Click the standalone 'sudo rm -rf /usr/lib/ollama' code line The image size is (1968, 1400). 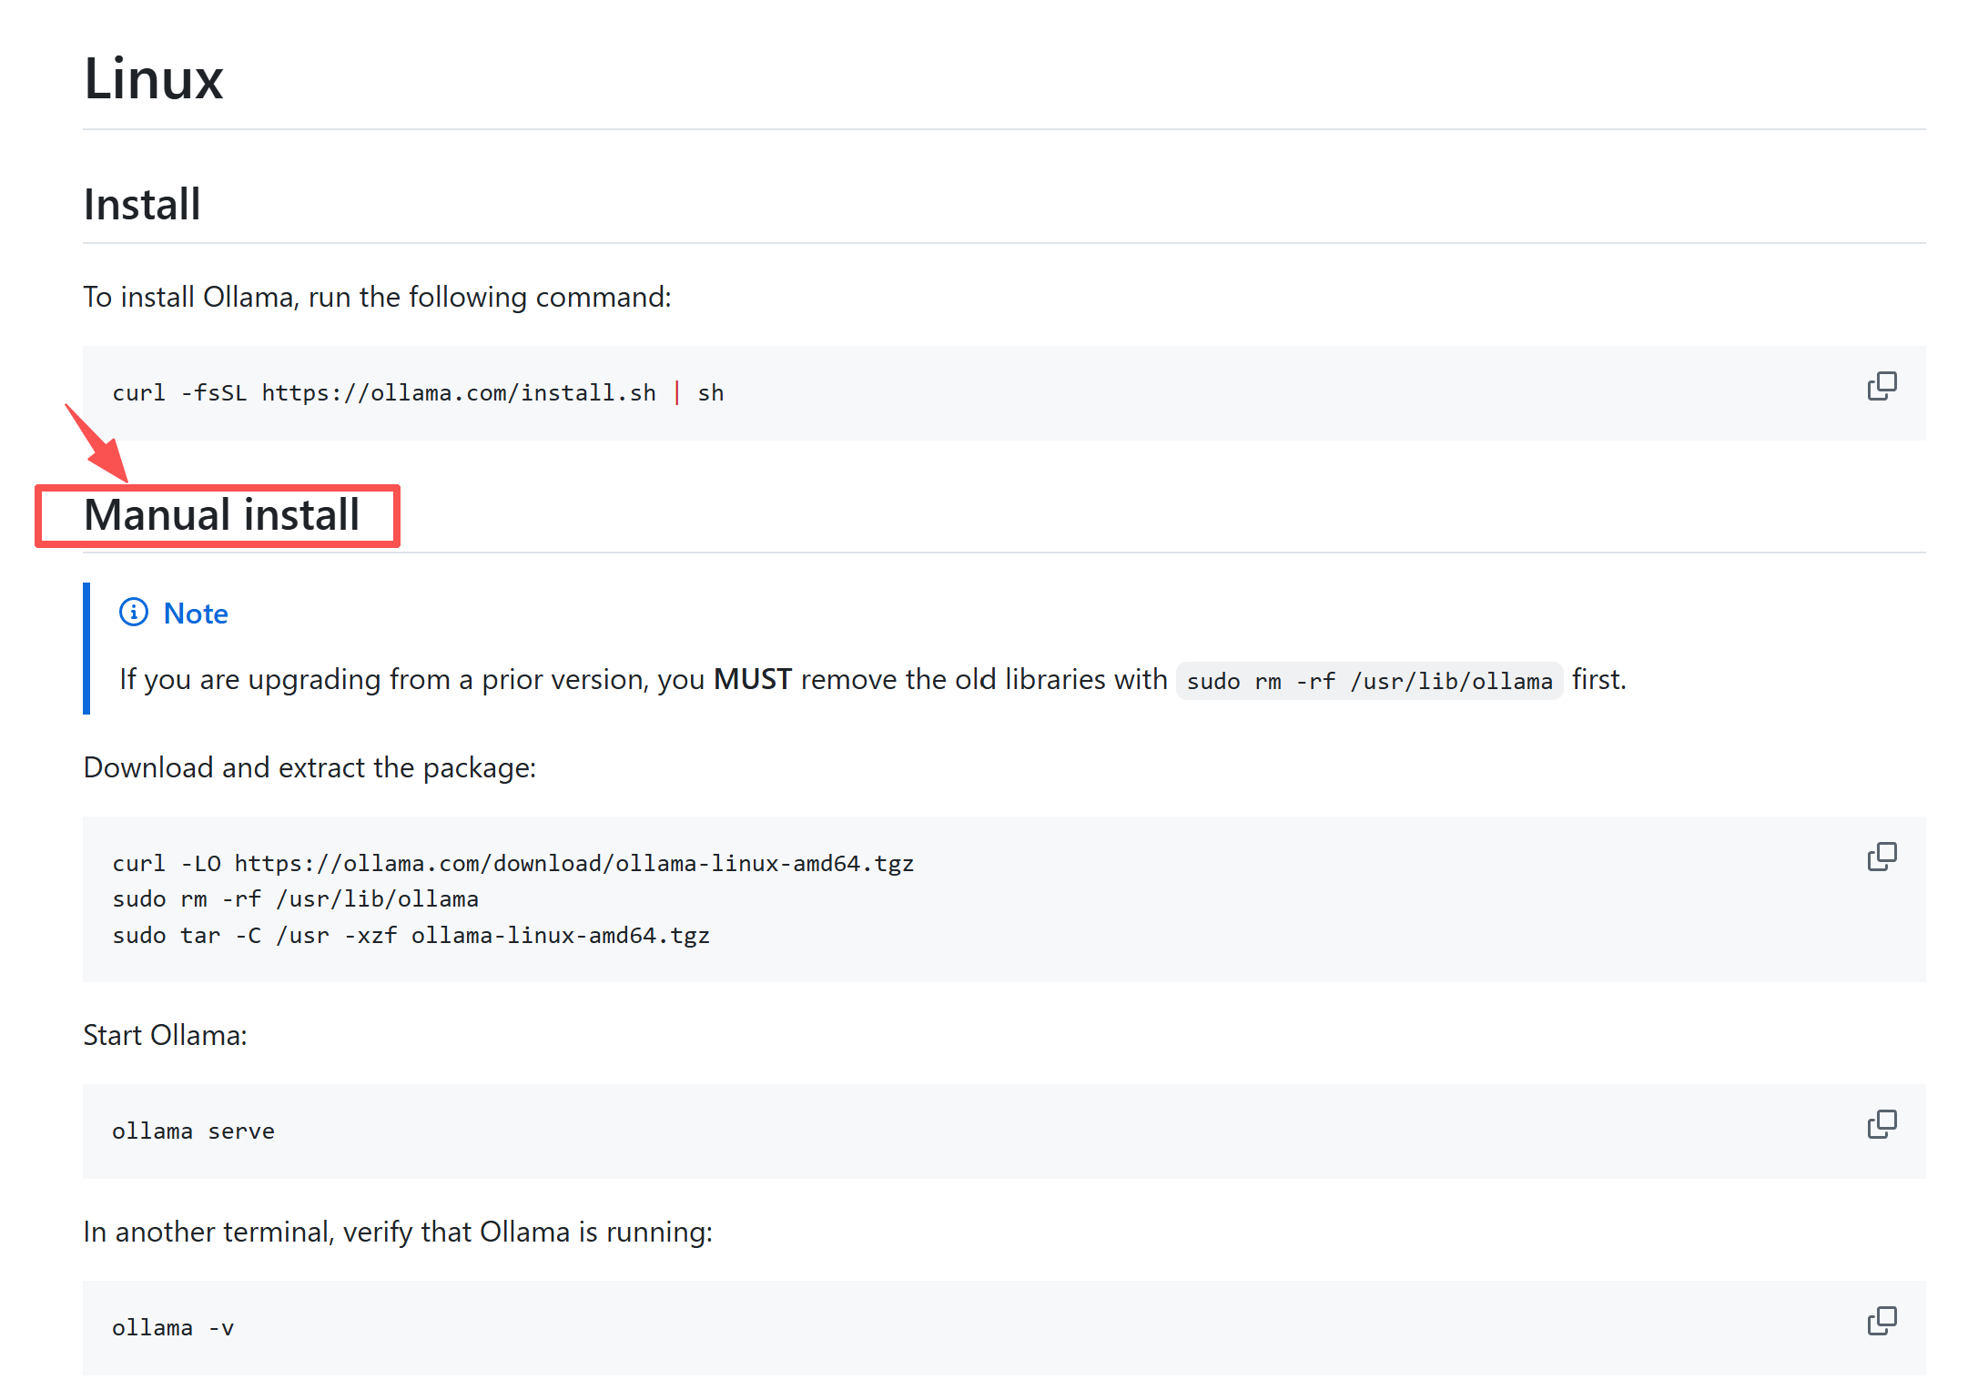pyautogui.click(x=295, y=899)
